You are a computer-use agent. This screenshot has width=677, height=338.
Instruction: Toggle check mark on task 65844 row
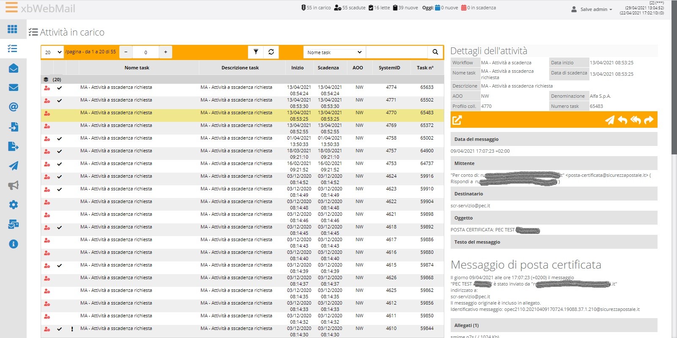click(59, 329)
